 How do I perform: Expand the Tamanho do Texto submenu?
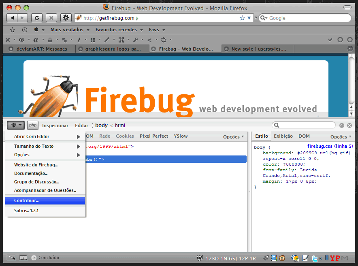(x=45, y=146)
